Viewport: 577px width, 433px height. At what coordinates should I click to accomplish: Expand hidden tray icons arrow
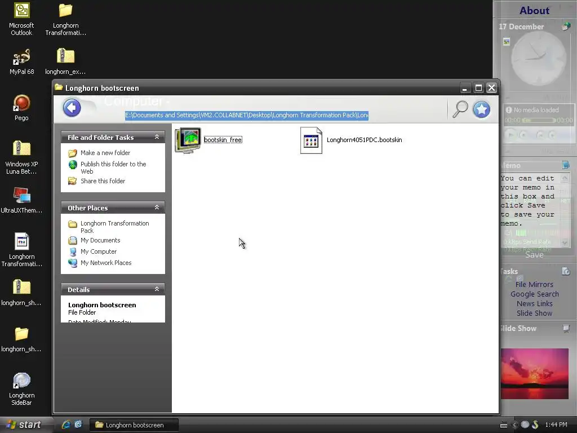pyautogui.click(x=515, y=425)
